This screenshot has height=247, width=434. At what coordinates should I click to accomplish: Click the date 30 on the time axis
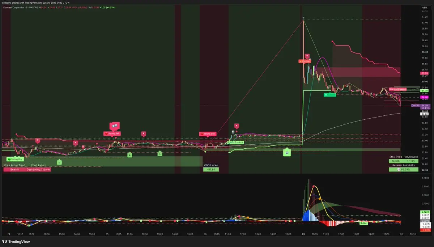click(x=401, y=234)
